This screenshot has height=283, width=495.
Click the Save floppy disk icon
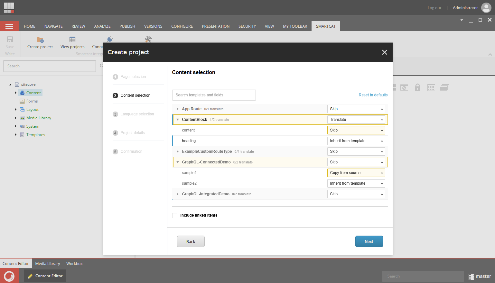tap(10, 39)
